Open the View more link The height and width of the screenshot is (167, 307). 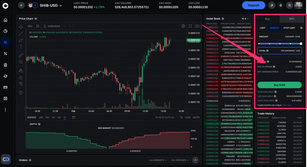coord(287,105)
